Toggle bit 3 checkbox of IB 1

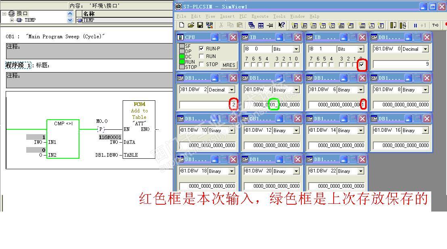pyautogui.click(x=341, y=65)
